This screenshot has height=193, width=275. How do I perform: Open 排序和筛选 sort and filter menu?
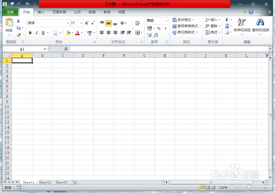click(x=242, y=26)
